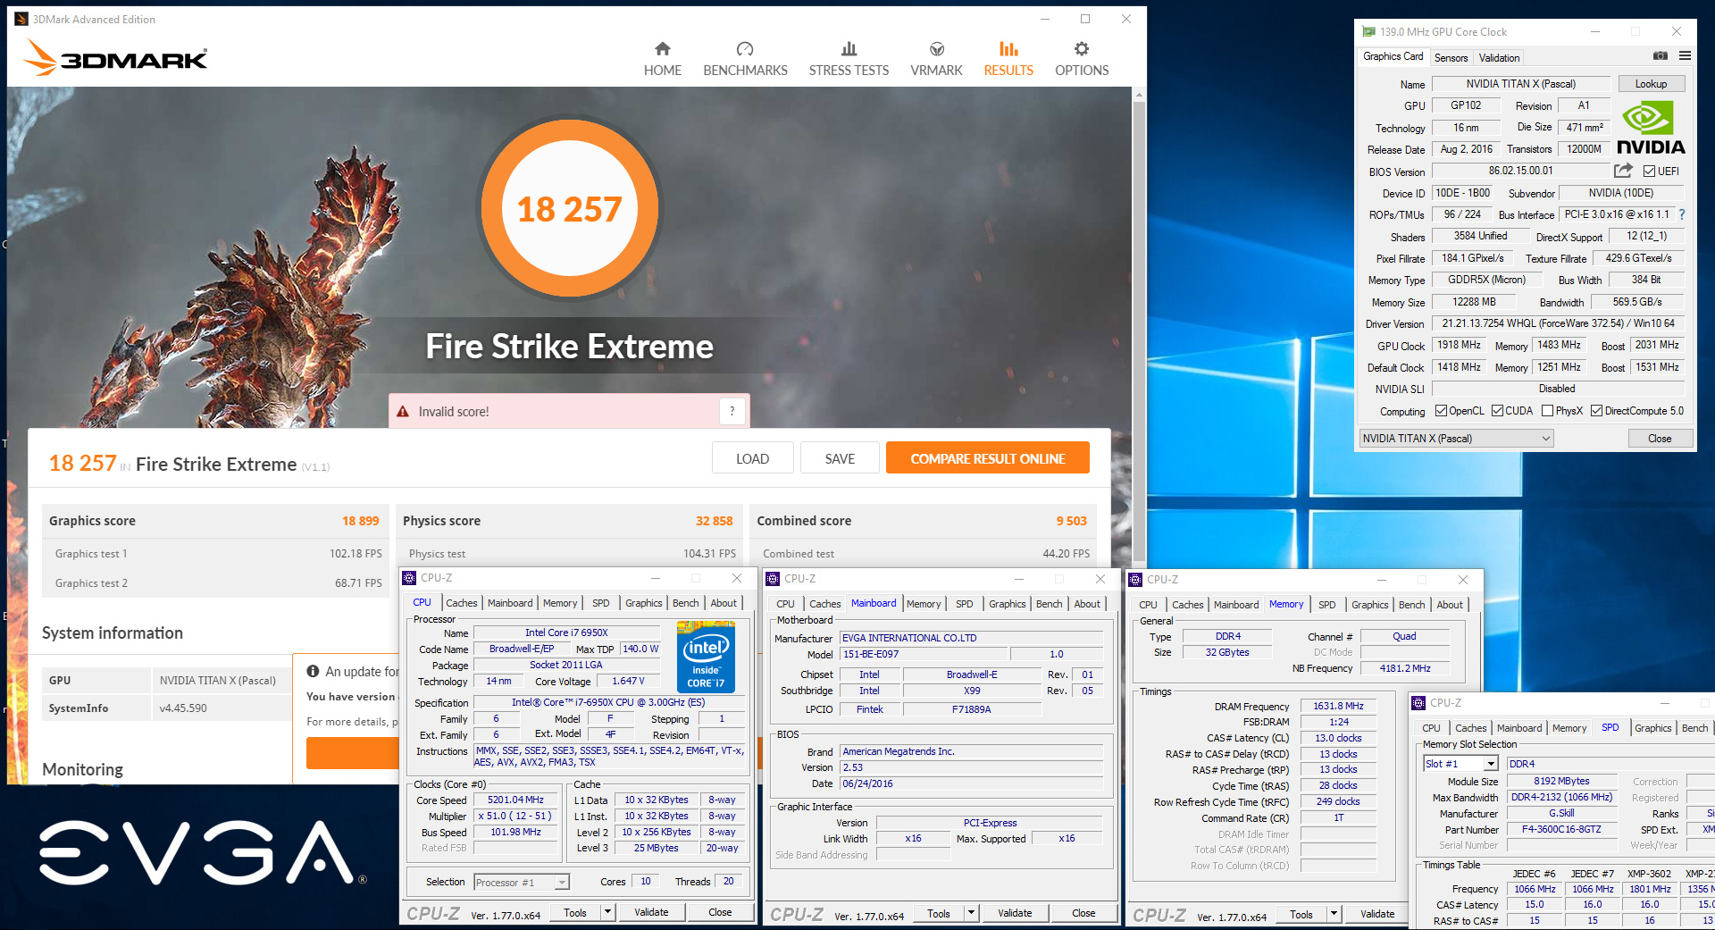The height and width of the screenshot is (930, 1715).
Task: Open the invalid score help question mark
Action: [732, 411]
